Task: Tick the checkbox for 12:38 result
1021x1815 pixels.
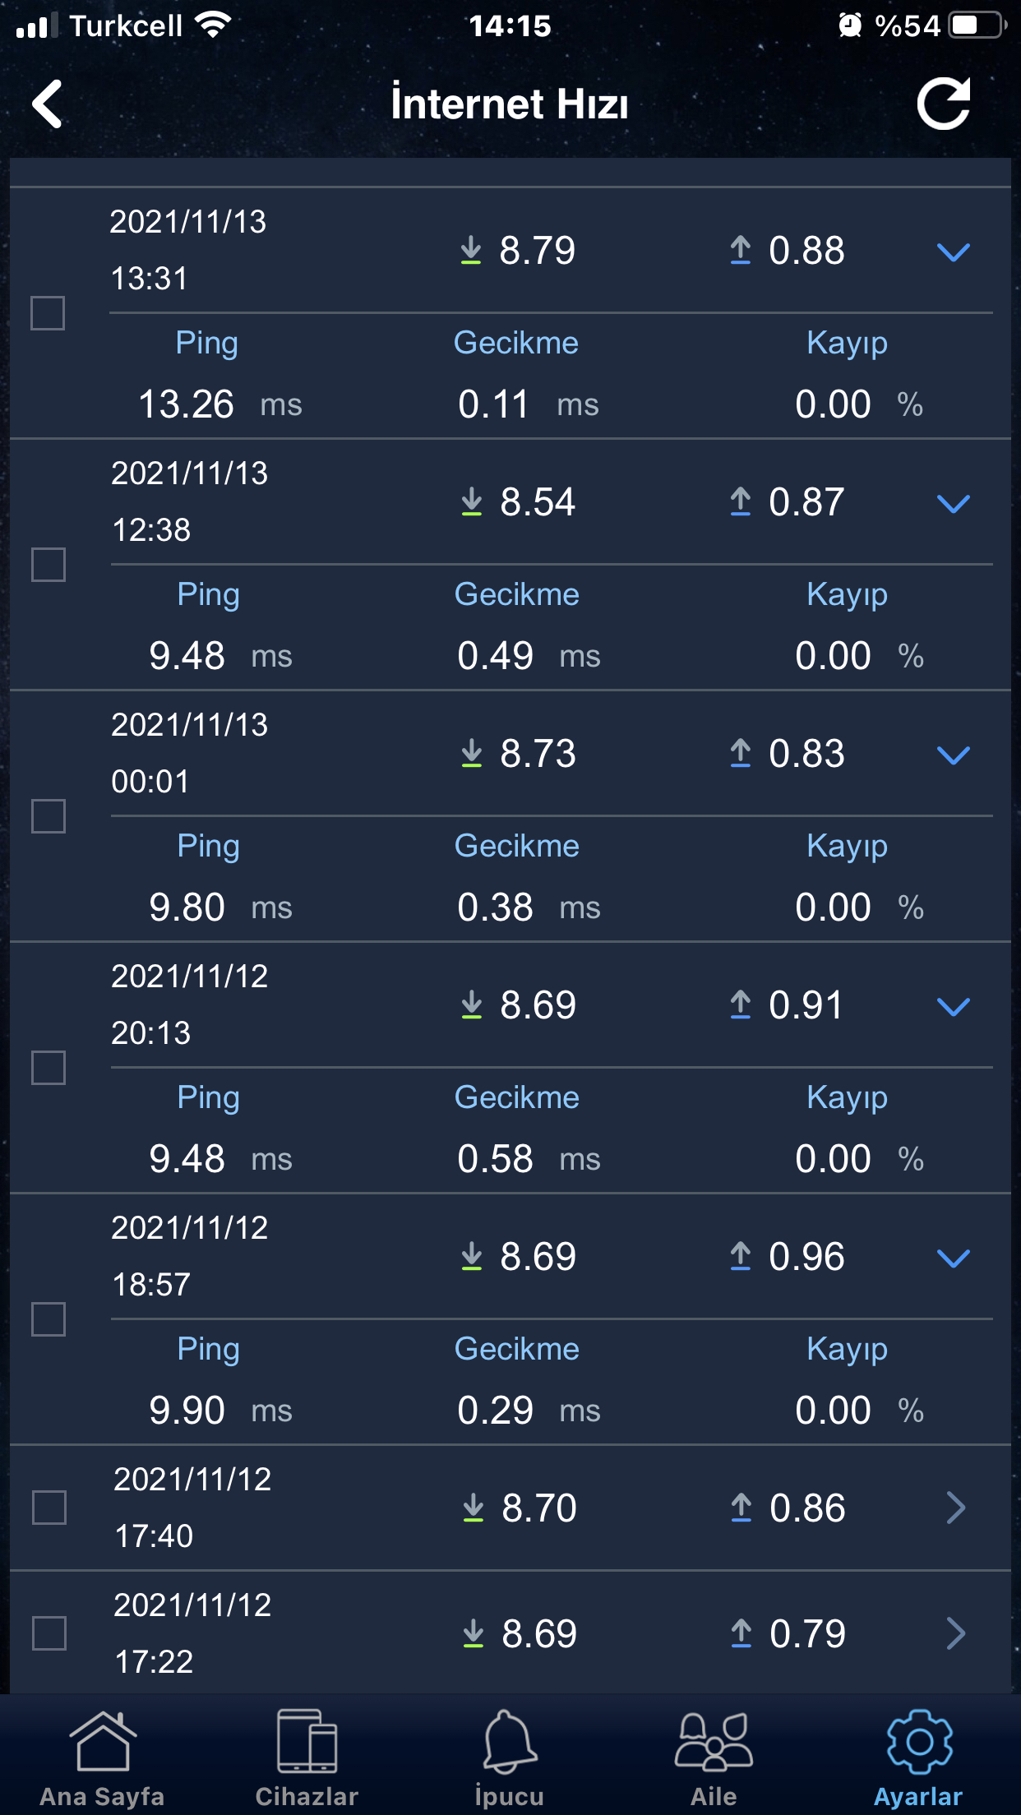Action: tap(49, 565)
